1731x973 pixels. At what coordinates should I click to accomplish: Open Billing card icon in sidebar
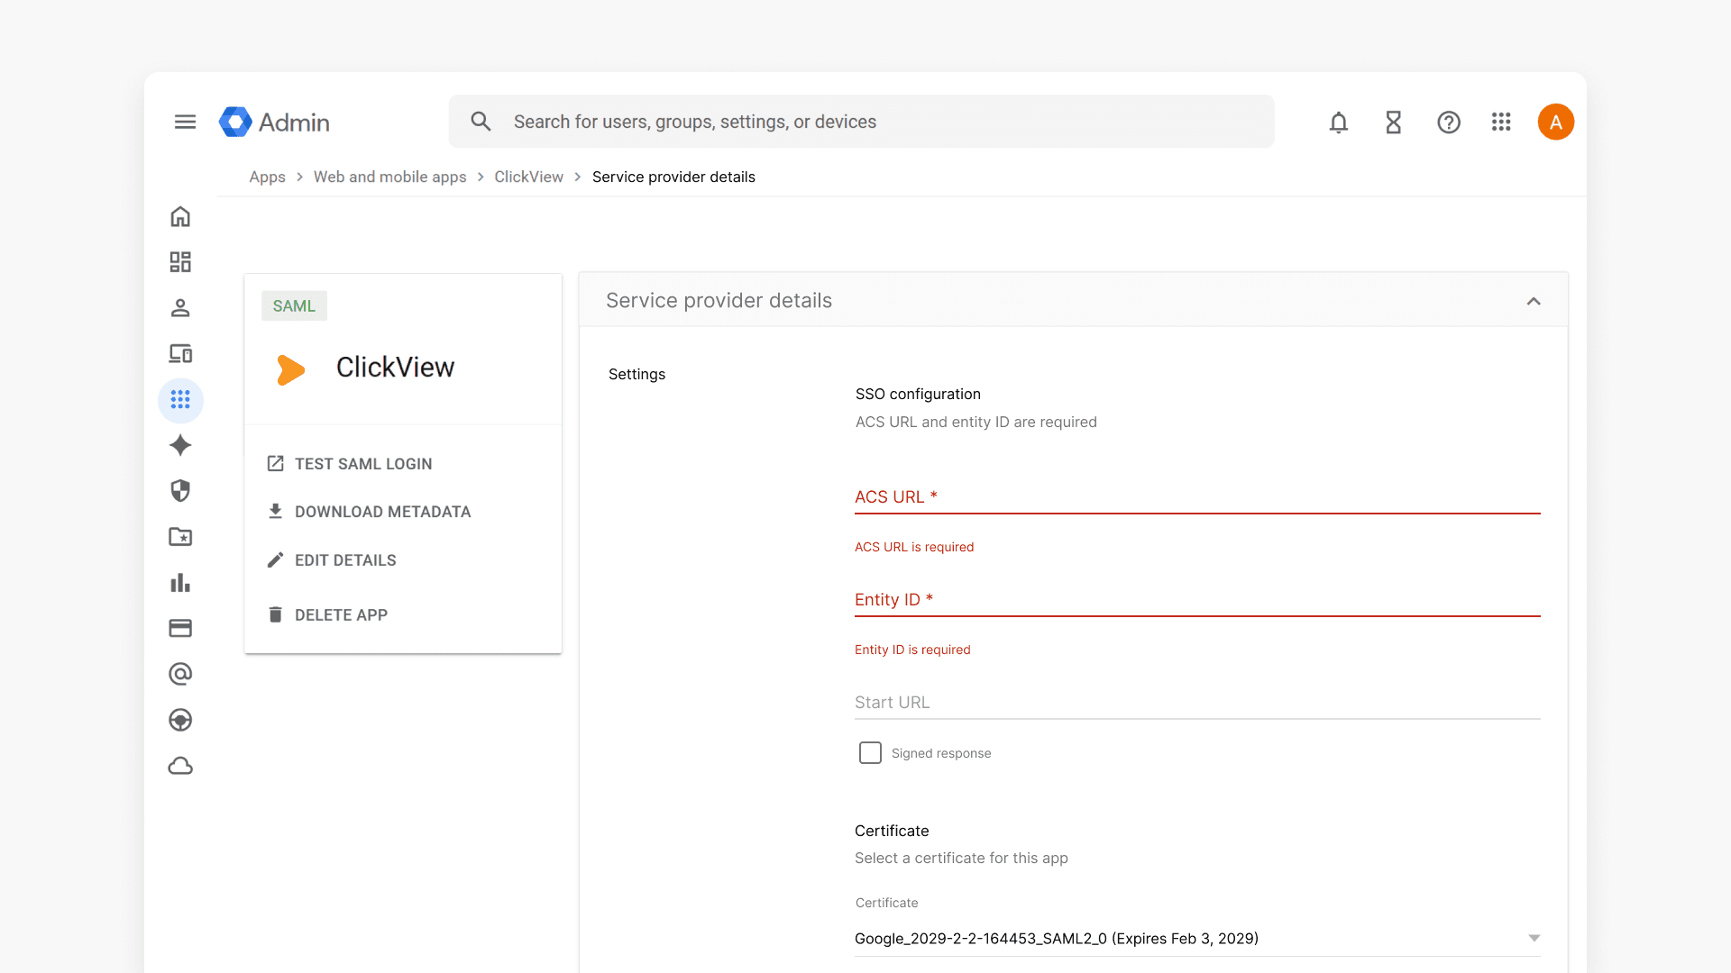click(x=180, y=628)
